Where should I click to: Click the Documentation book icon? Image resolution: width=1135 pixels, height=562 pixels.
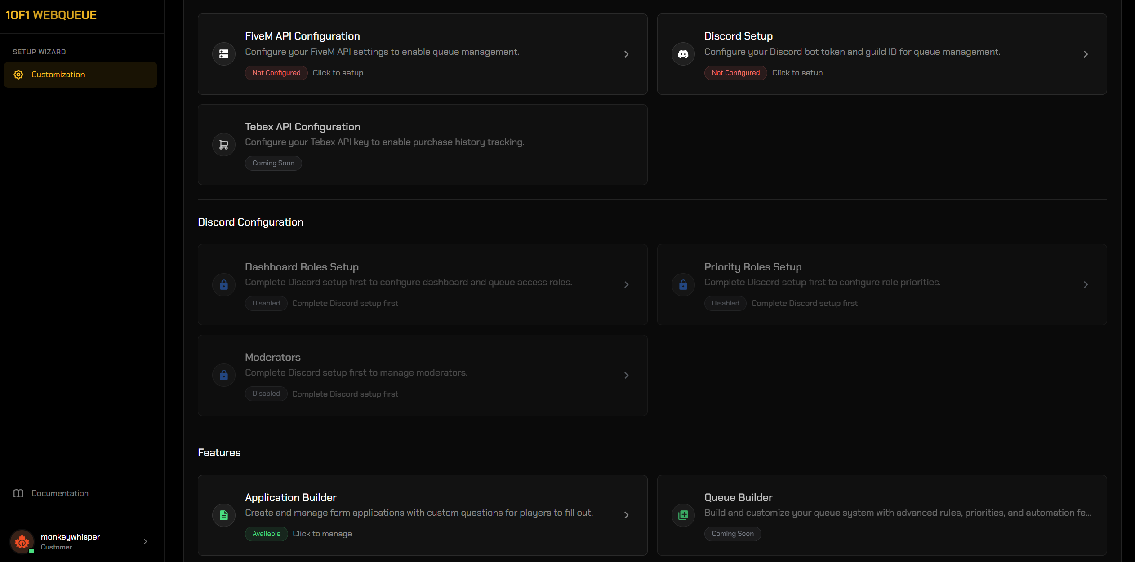point(18,493)
